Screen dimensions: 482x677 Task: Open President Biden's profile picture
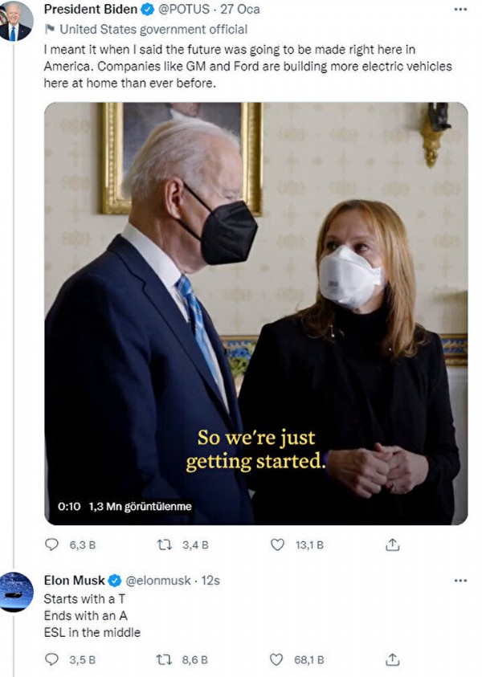(18, 19)
